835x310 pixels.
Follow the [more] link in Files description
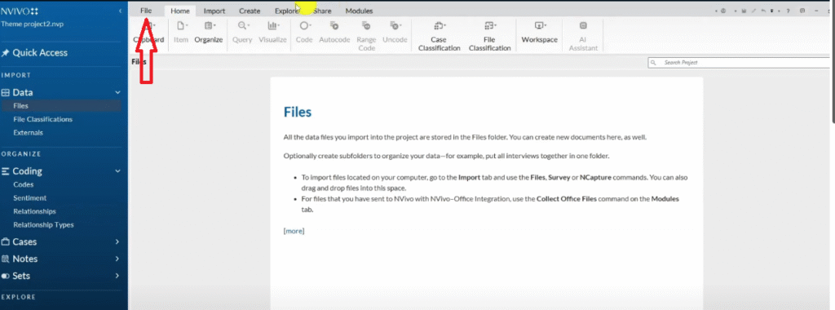294,231
